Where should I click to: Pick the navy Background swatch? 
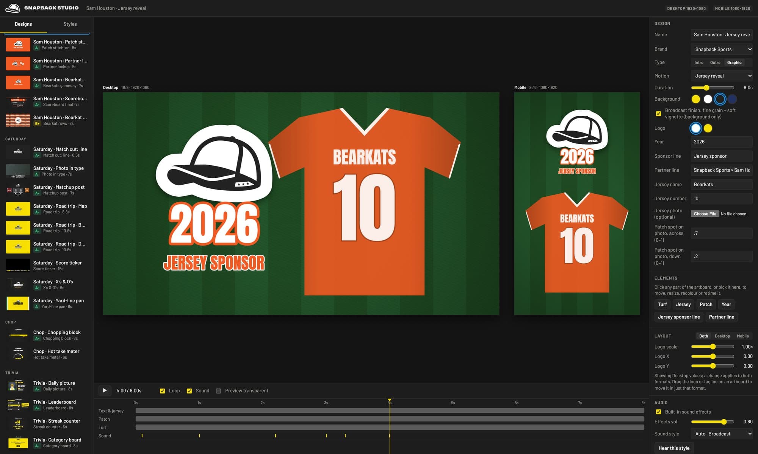(x=732, y=99)
